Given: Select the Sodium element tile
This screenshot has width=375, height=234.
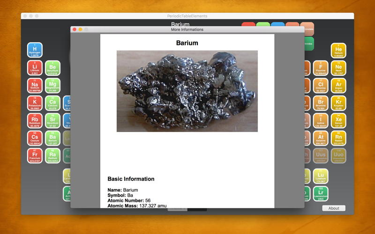Looking at the screenshot, I should tap(35, 86).
